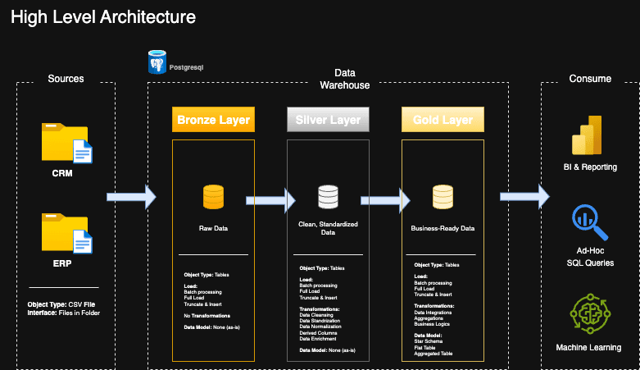Click the High Level Architecture title

coord(103,16)
